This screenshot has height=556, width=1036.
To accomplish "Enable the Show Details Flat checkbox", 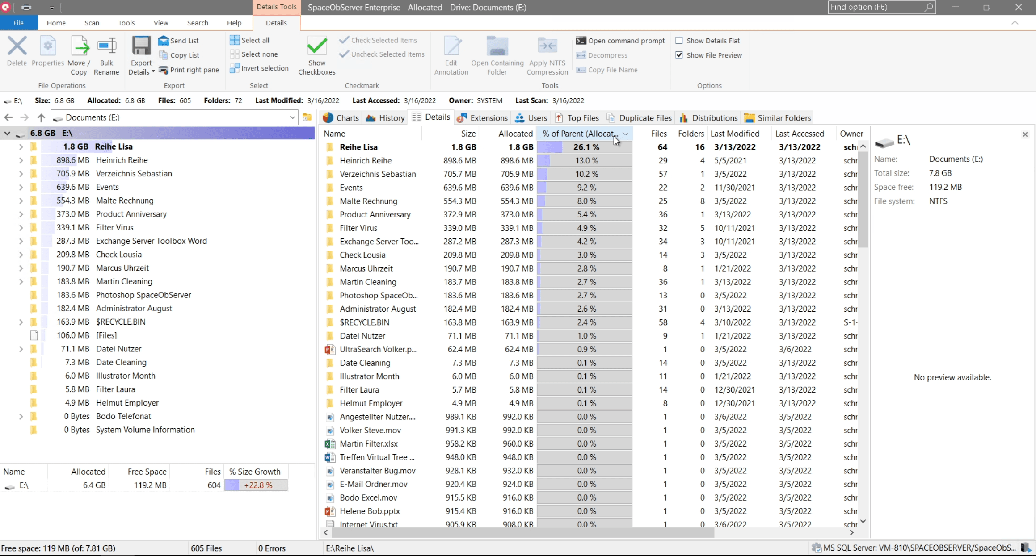I will tap(679, 41).
